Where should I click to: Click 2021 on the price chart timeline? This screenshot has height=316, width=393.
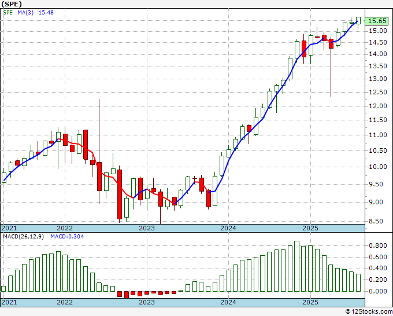point(9,228)
